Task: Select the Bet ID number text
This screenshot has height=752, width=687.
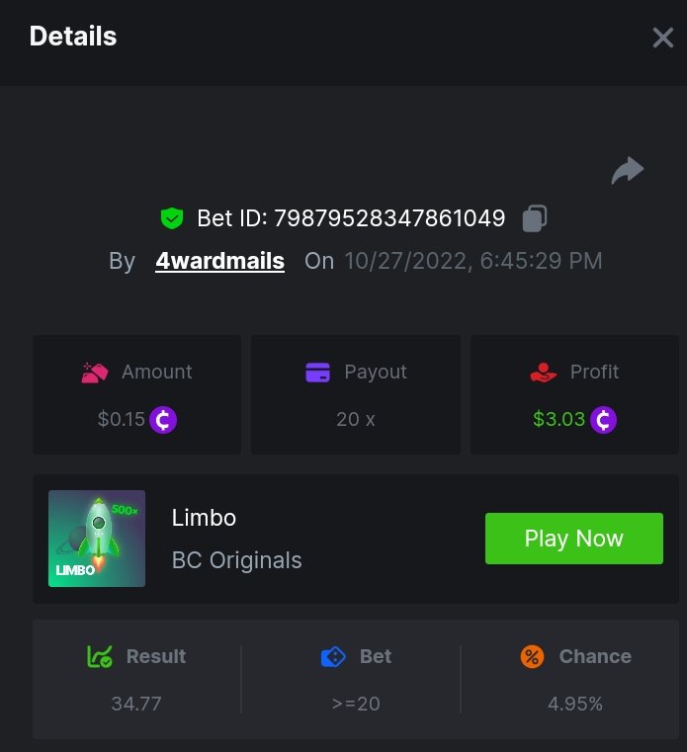Action: [388, 217]
